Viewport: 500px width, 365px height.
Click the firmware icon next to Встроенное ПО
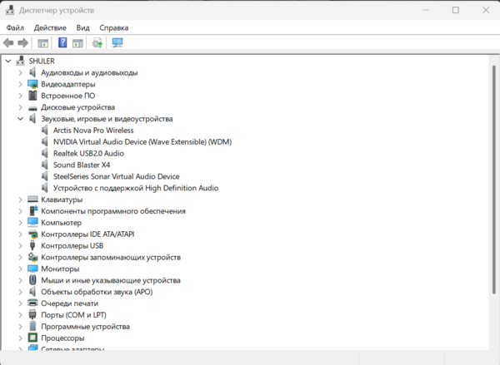click(32, 96)
